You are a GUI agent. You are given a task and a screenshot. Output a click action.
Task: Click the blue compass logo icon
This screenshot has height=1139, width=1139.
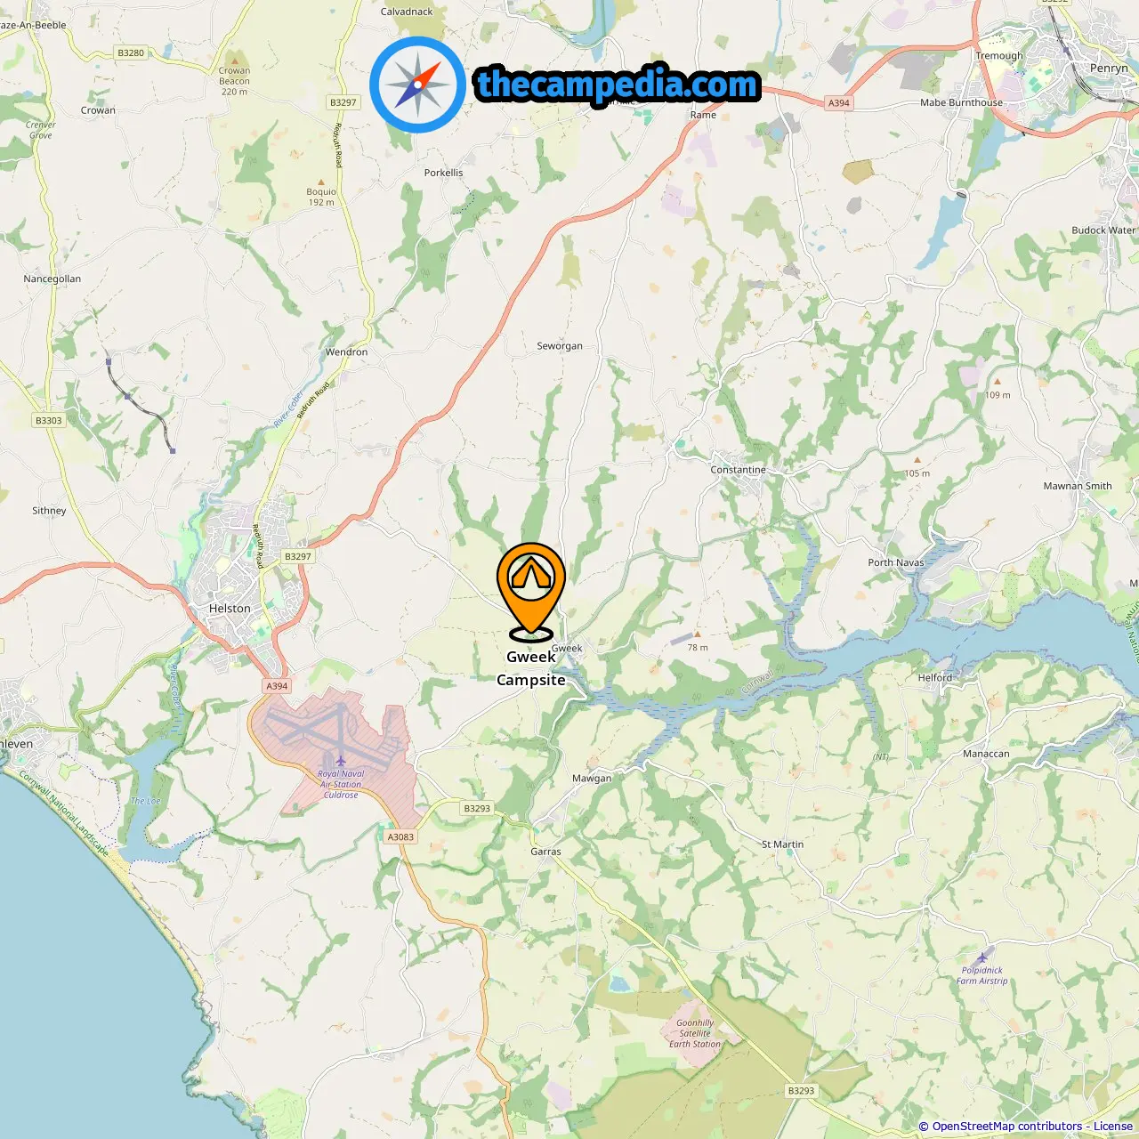[x=417, y=85]
